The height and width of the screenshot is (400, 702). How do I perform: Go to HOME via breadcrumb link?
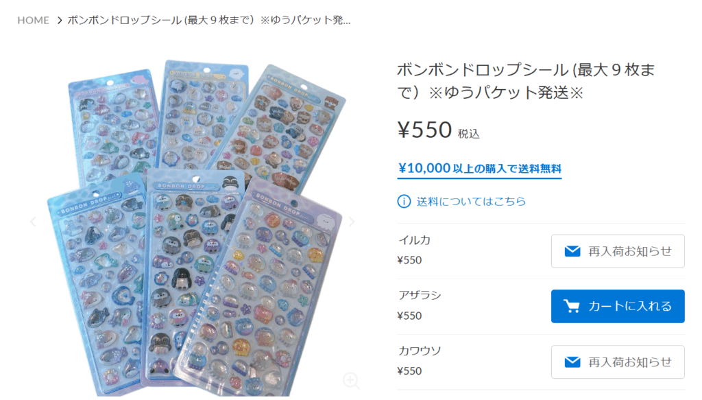(x=33, y=20)
